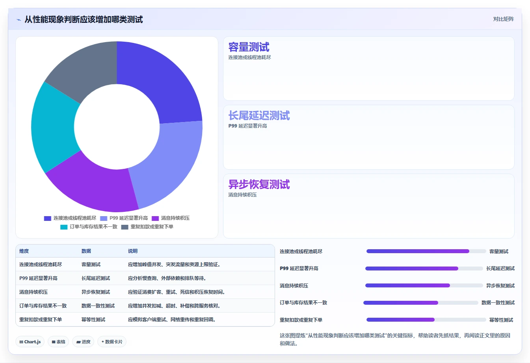Click progress value label 数据一致性测试

coord(498,303)
